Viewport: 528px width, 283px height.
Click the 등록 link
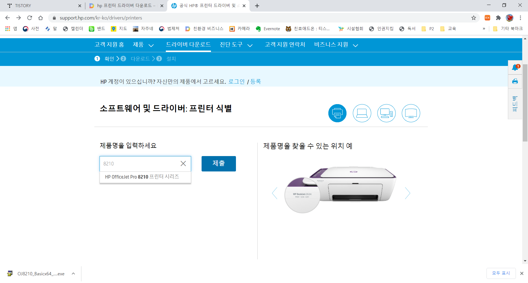click(x=255, y=82)
